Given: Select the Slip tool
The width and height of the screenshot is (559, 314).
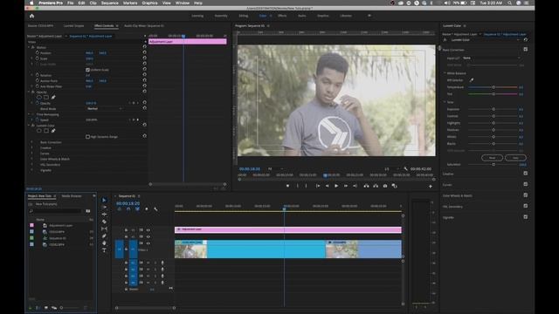Looking at the screenshot, I should point(104,229).
